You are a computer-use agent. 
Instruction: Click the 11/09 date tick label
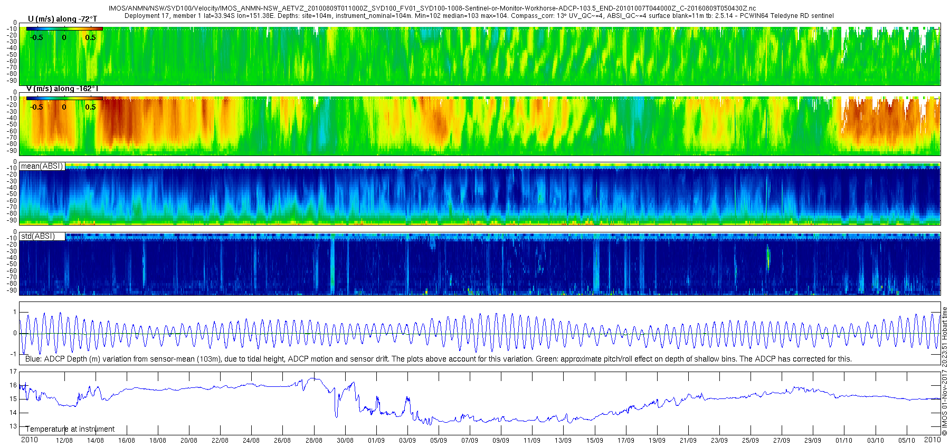click(x=532, y=441)
